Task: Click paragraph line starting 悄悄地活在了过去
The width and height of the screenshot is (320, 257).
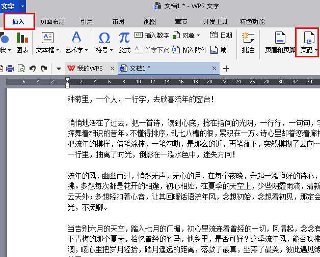Action: [194, 123]
